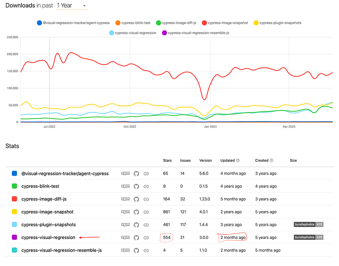
Task: Click link icon for @visual-regression-tracker/agent-cypress
Action: pyautogui.click(x=146, y=174)
